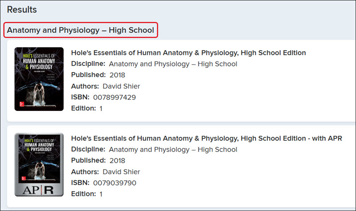Open the first Hole's Essentials book cover thumbnail
Viewport: 356px width, 211px height.
click(x=39, y=79)
